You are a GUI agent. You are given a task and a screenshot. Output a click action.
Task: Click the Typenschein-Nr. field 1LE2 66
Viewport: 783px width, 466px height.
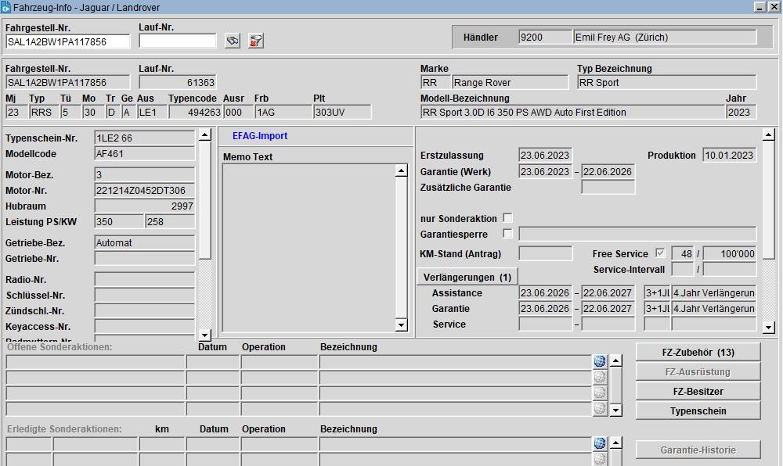(144, 138)
